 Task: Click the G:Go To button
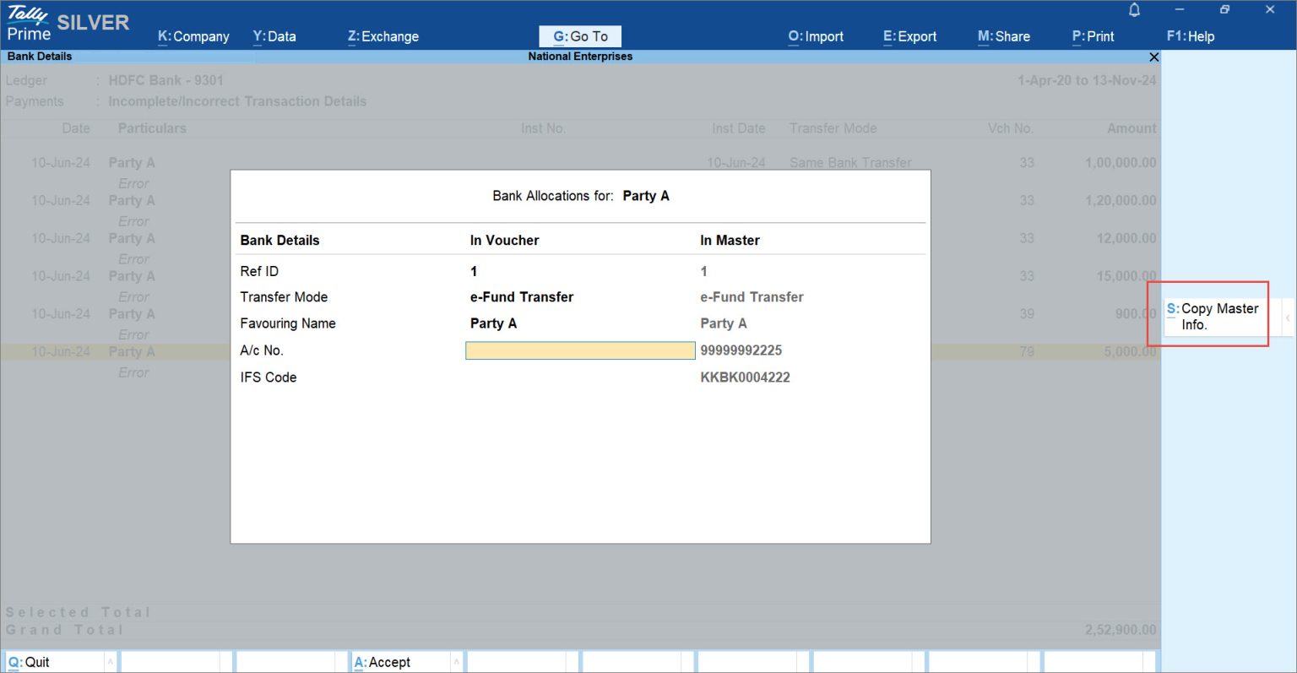pyautogui.click(x=580, y=36)
